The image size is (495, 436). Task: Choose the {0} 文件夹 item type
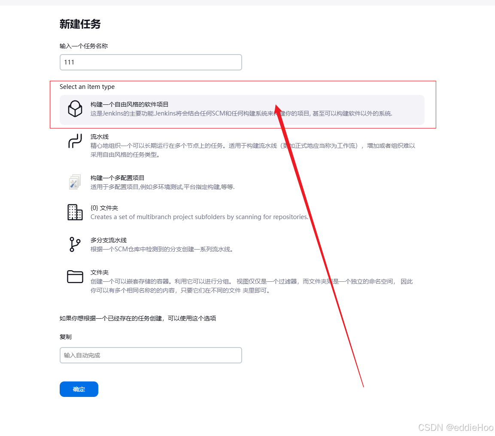pos(104,208)
